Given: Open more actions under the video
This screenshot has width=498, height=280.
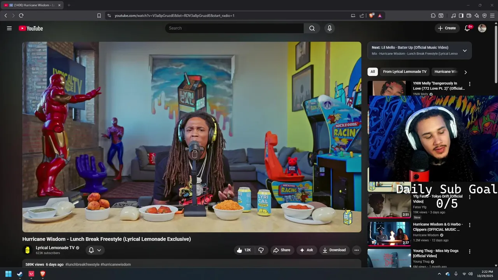Looking at the screenshot, I should pyautogui.click(x=356, y=250).
